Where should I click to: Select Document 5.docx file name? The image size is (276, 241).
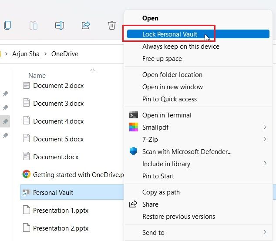(58, 139)
